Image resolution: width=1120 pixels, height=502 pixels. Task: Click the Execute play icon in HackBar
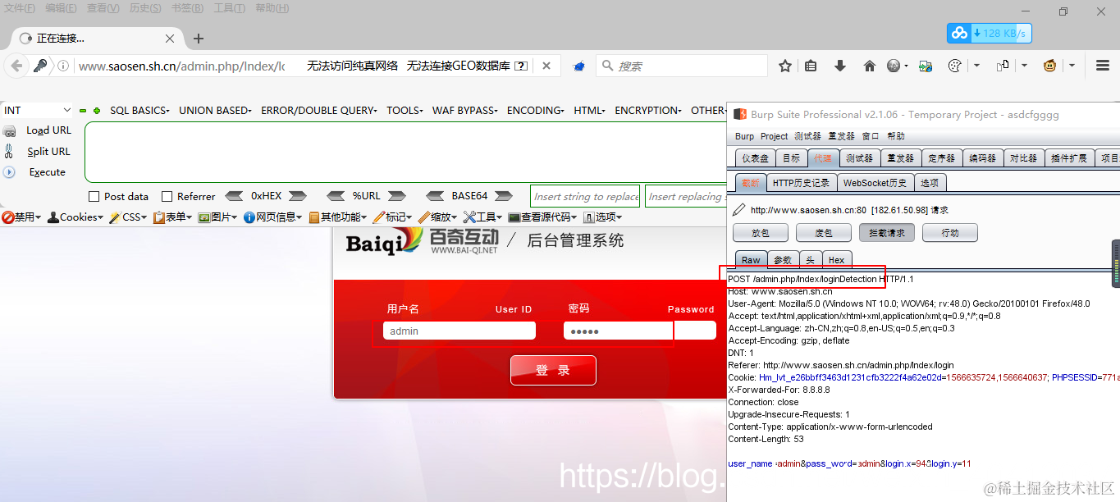(11, 171)
